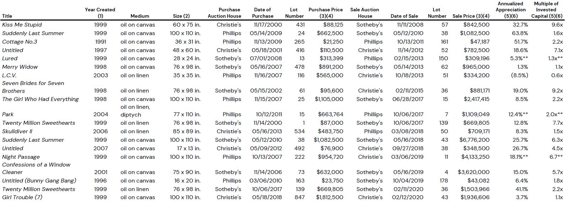Select the (8.5%) annualized appreciation cell

click(519, 75)
